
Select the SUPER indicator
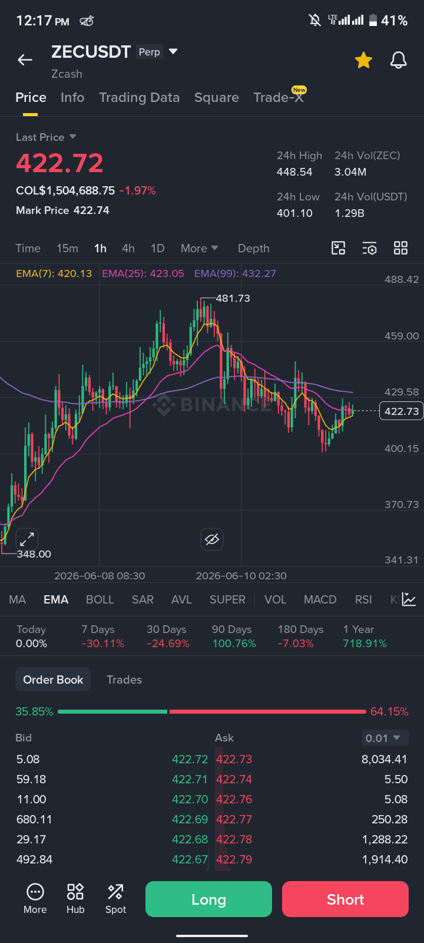click(x=227, y=600)
